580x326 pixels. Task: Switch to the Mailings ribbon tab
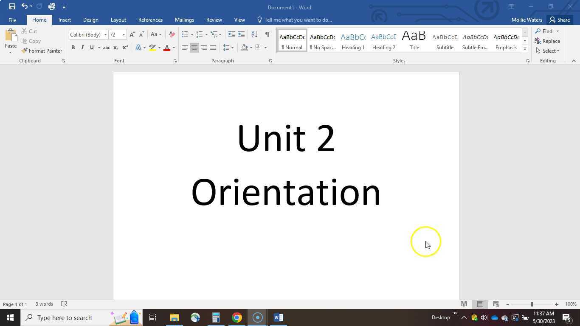(184, 20)
